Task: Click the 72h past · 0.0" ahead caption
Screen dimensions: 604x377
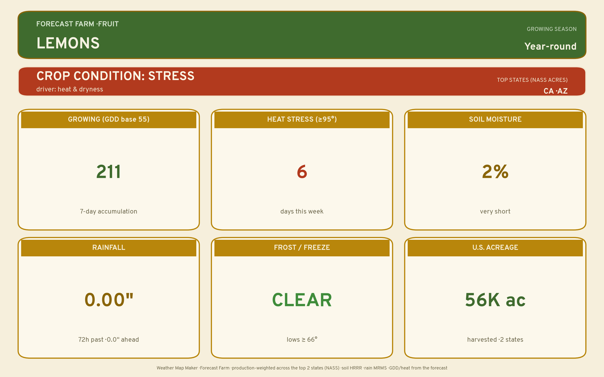Action: tap(109, 340)
